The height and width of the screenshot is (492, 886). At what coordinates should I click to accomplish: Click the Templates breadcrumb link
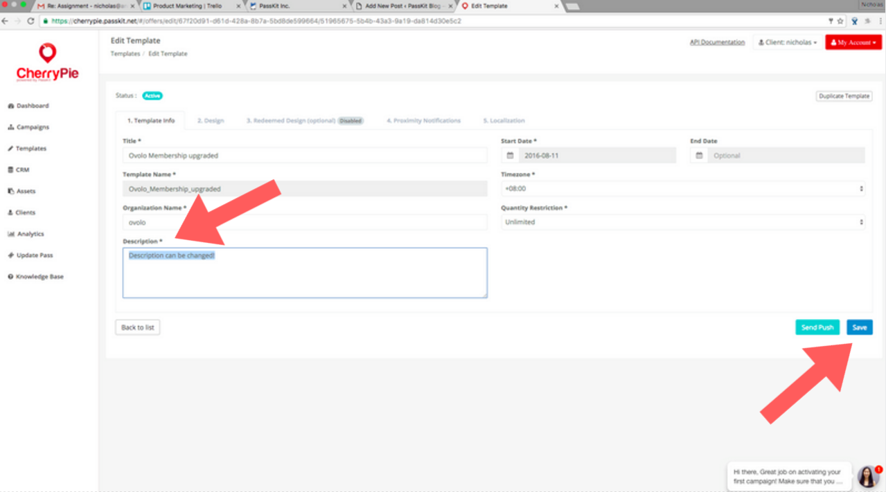pyautogui.click(x=125, y=54)
